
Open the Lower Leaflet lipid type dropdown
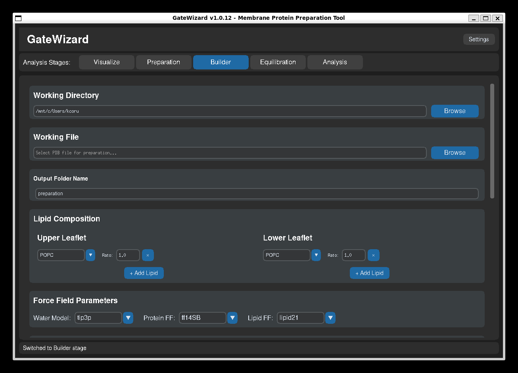[x=316, y=255]
